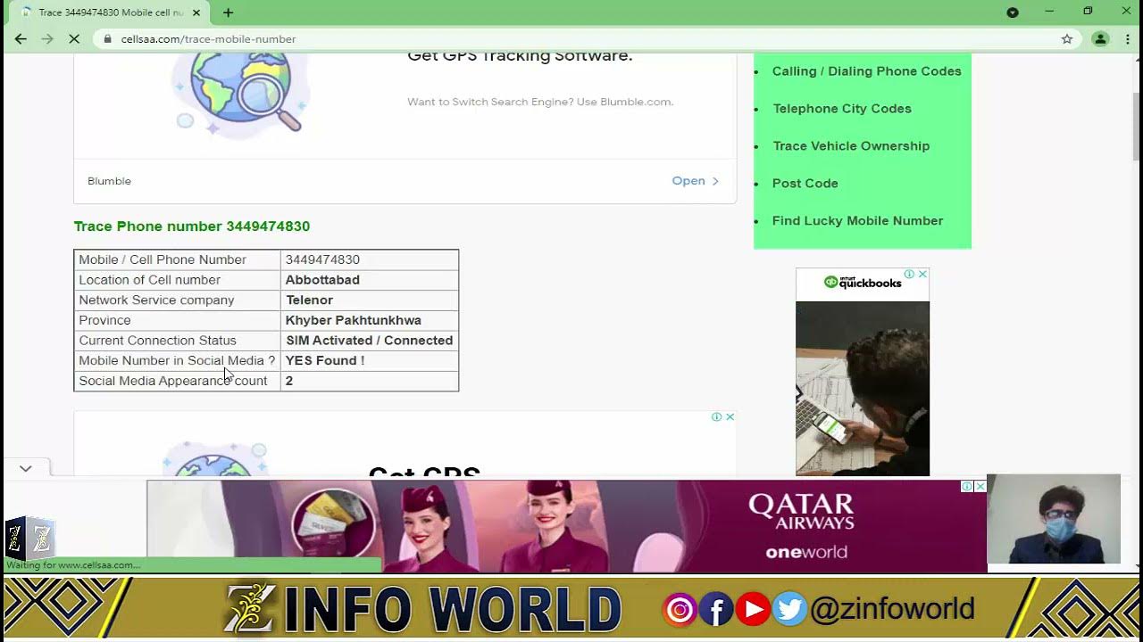Open a new browser tab
This screenshot has height=642, width=1143.
tap(228, 12)
